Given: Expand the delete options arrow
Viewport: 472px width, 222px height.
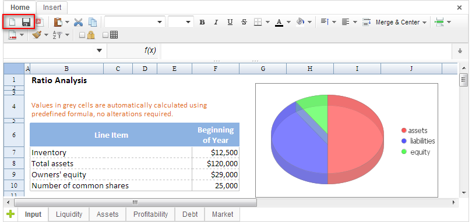Looking at the screenshot, I should click(x=22, y=35).
